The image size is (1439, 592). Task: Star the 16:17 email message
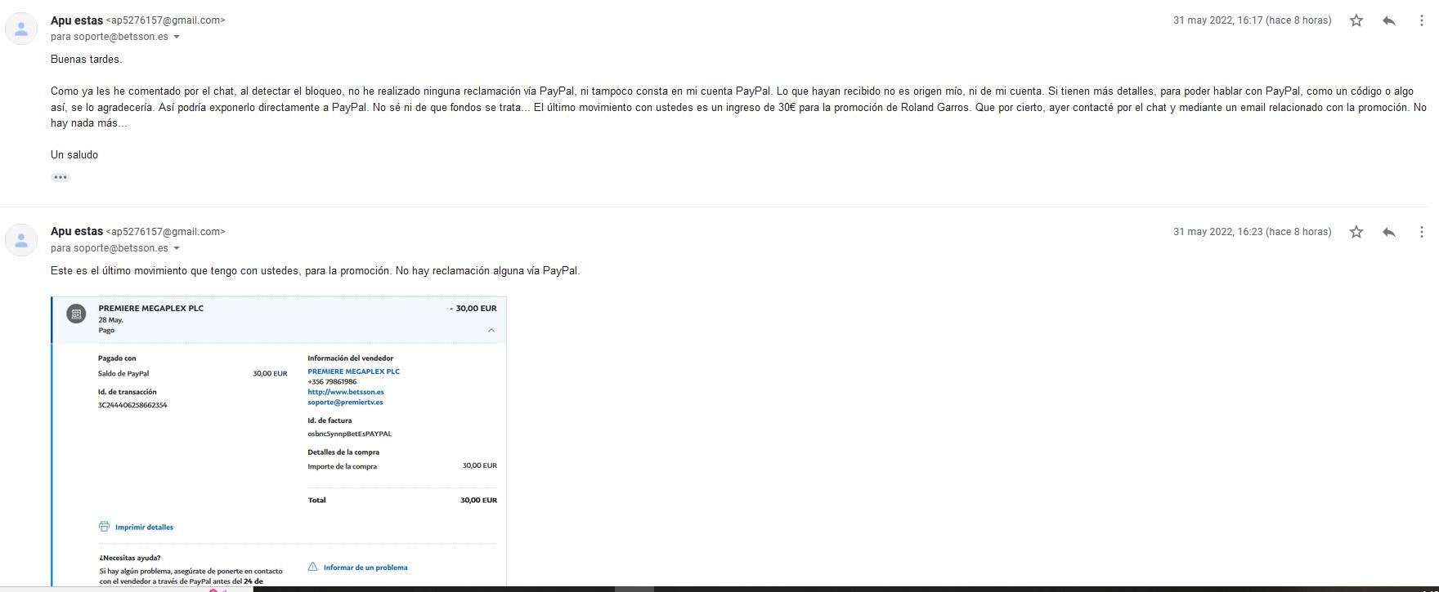pyautogui.click(x=1356, y=20)
